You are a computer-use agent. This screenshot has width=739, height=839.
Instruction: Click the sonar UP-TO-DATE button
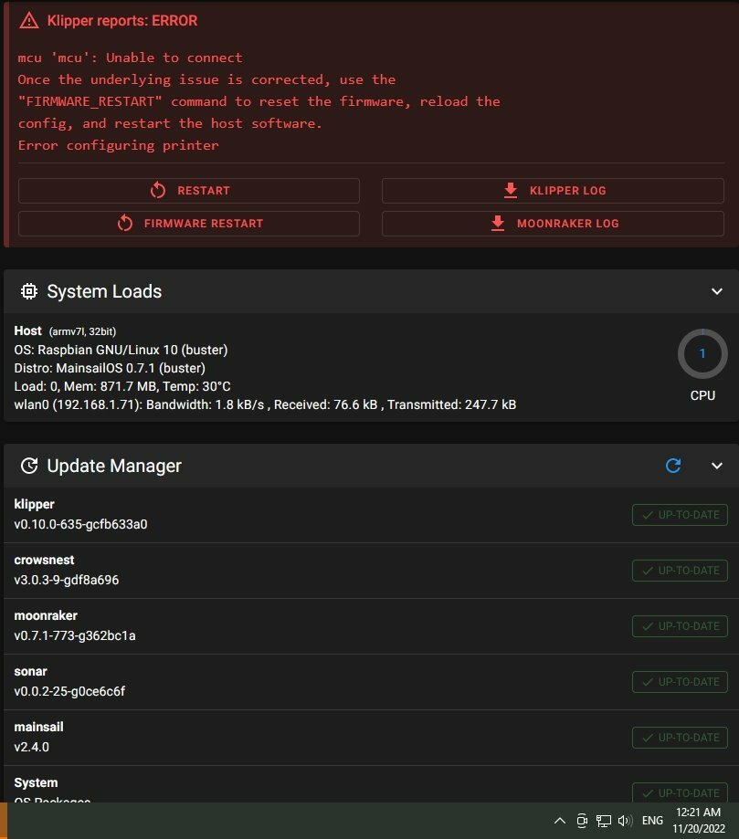[x=680, y=682]
